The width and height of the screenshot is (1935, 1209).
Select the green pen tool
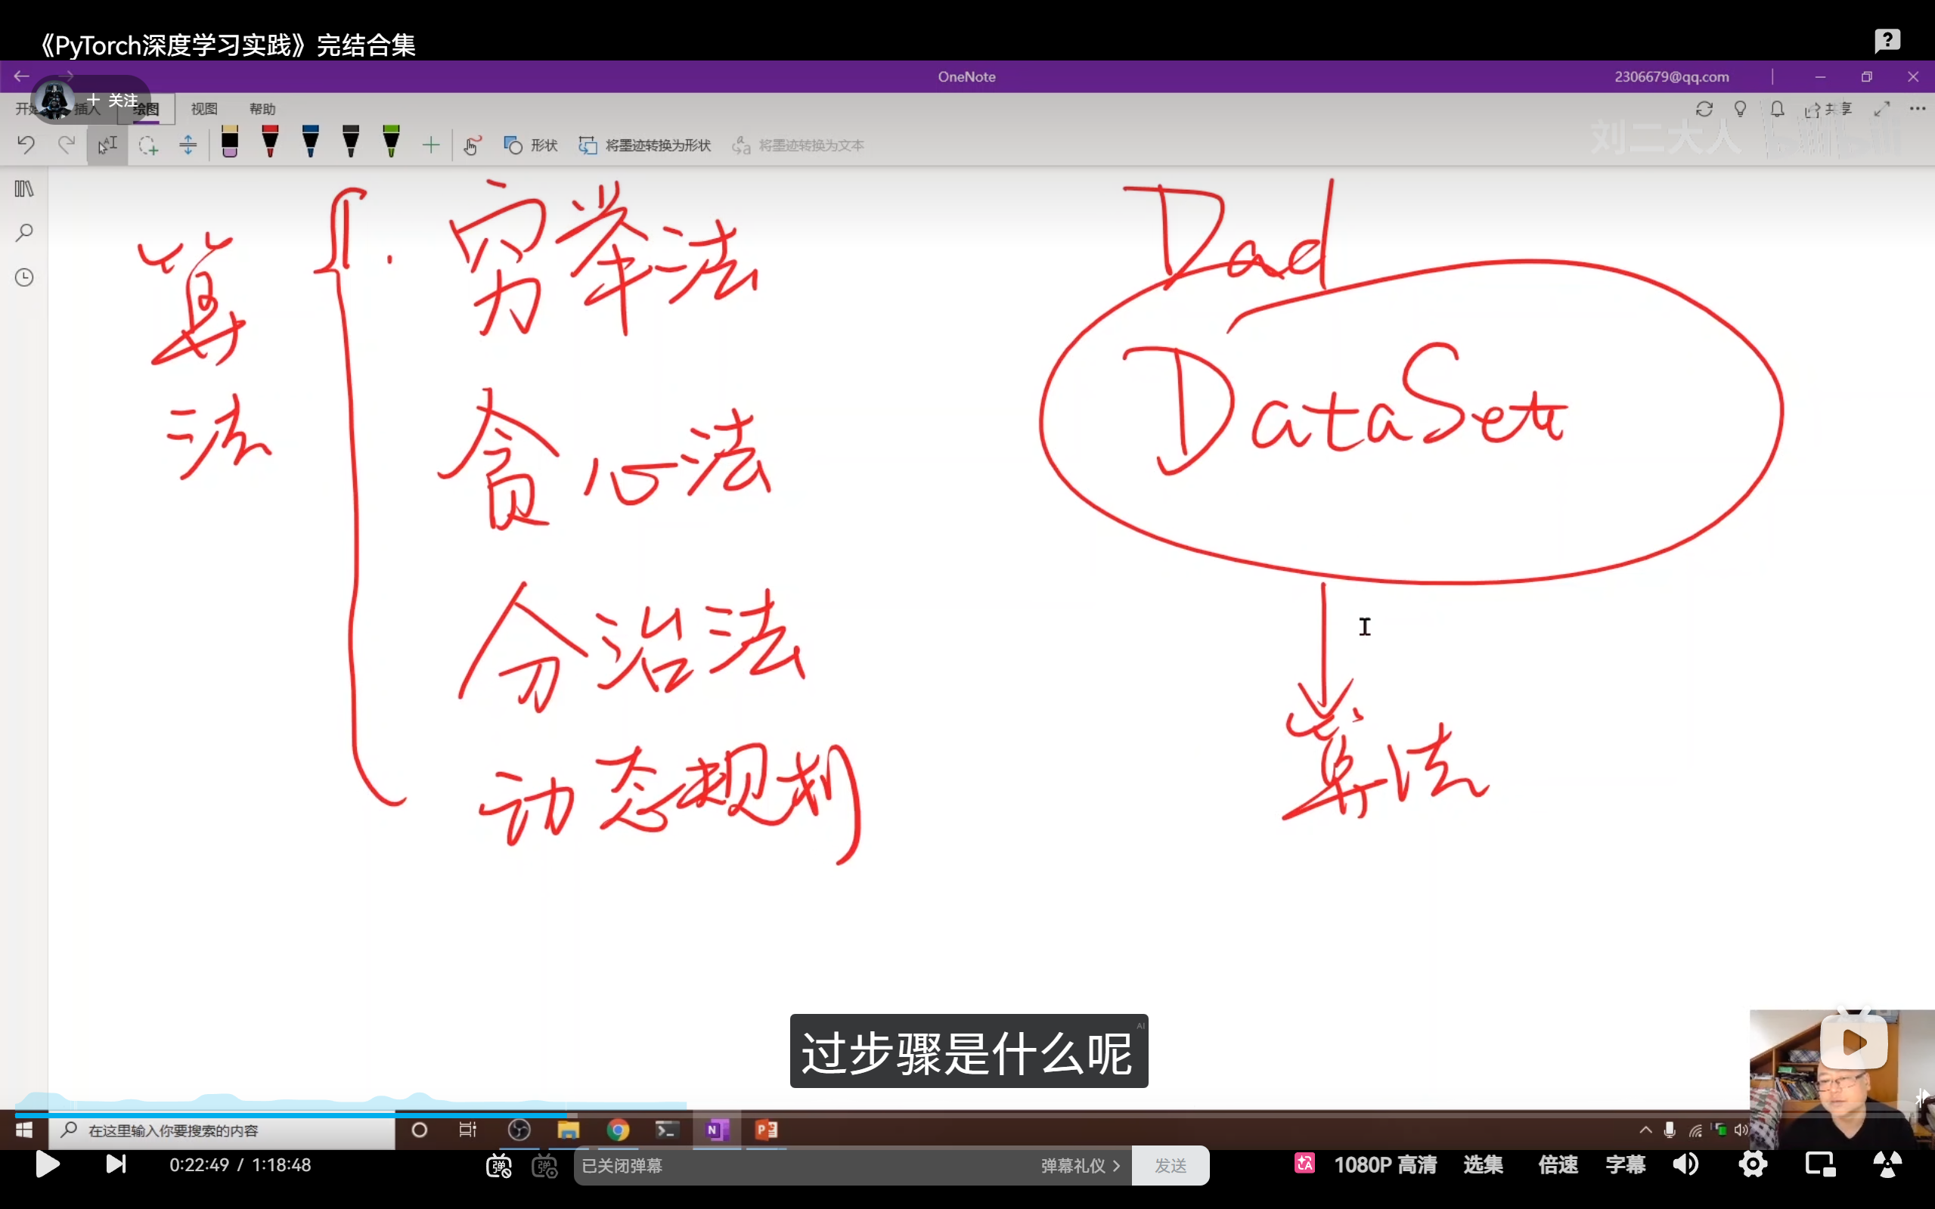click(391, 142)
